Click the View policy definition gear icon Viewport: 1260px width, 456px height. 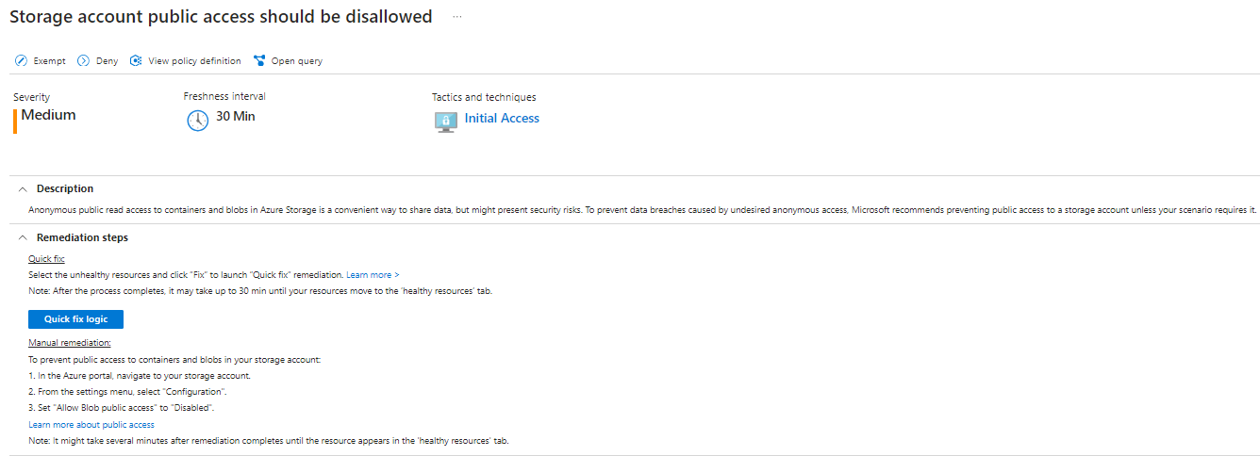(136, 61)
